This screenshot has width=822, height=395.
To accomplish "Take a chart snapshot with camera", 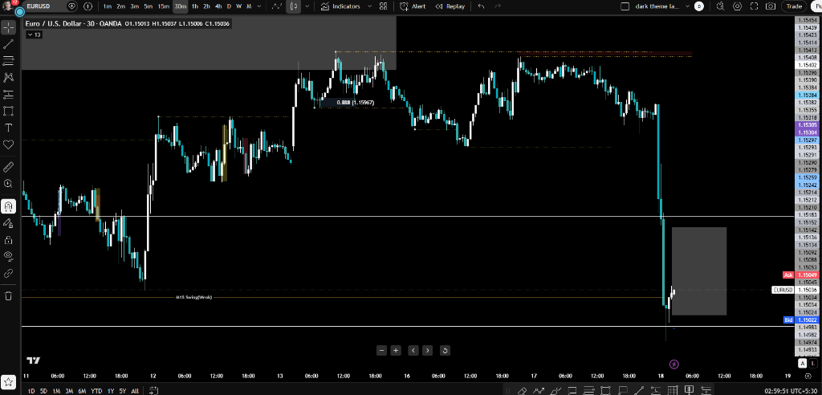I will coord(770,6).
